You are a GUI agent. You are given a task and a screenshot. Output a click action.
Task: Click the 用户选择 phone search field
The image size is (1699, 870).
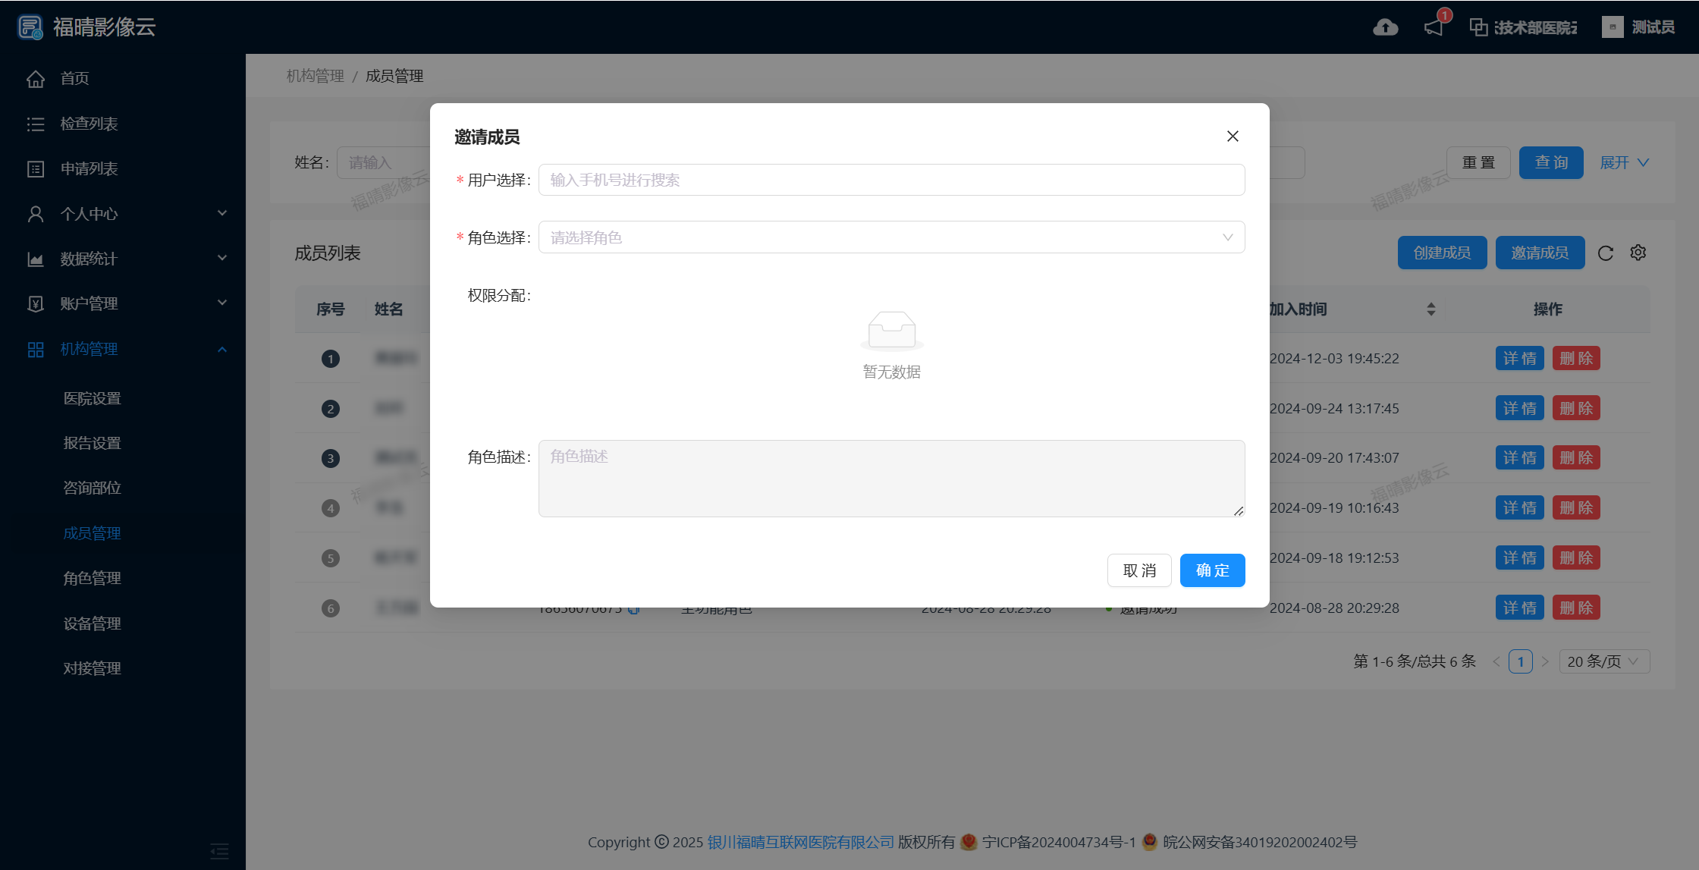point(891,180)
